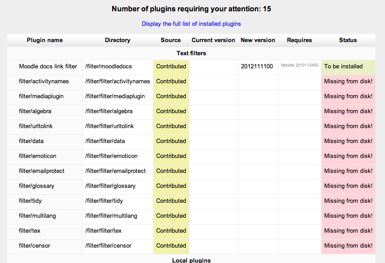Click the Plugin name column header

(44, 40)
